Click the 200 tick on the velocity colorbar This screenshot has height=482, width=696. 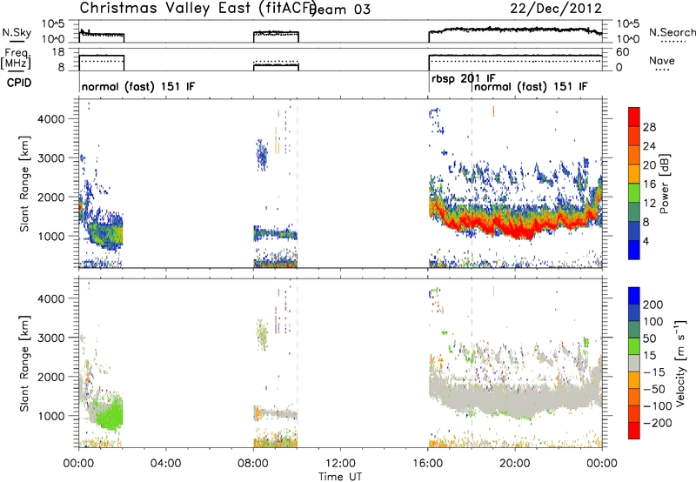(x=653, y=305)
